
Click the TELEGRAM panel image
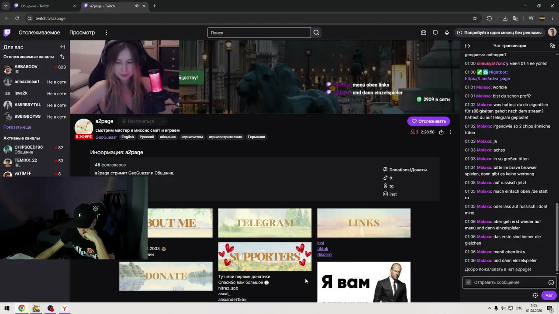click(265, 223)
